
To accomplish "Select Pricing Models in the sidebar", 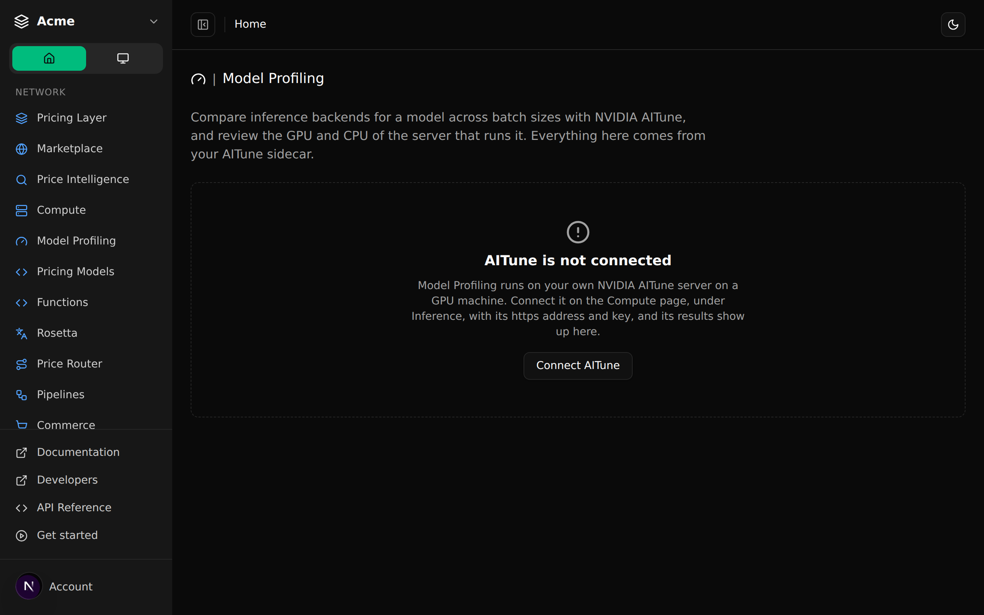I will pos(86,272).
